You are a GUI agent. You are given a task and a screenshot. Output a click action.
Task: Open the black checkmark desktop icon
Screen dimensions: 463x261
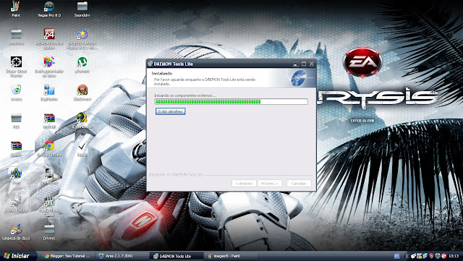(x=82, y=147)
